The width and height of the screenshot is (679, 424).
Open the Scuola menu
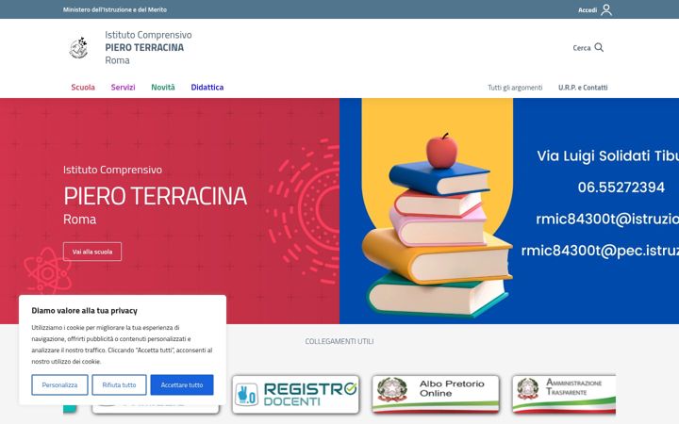pos(83,87)
